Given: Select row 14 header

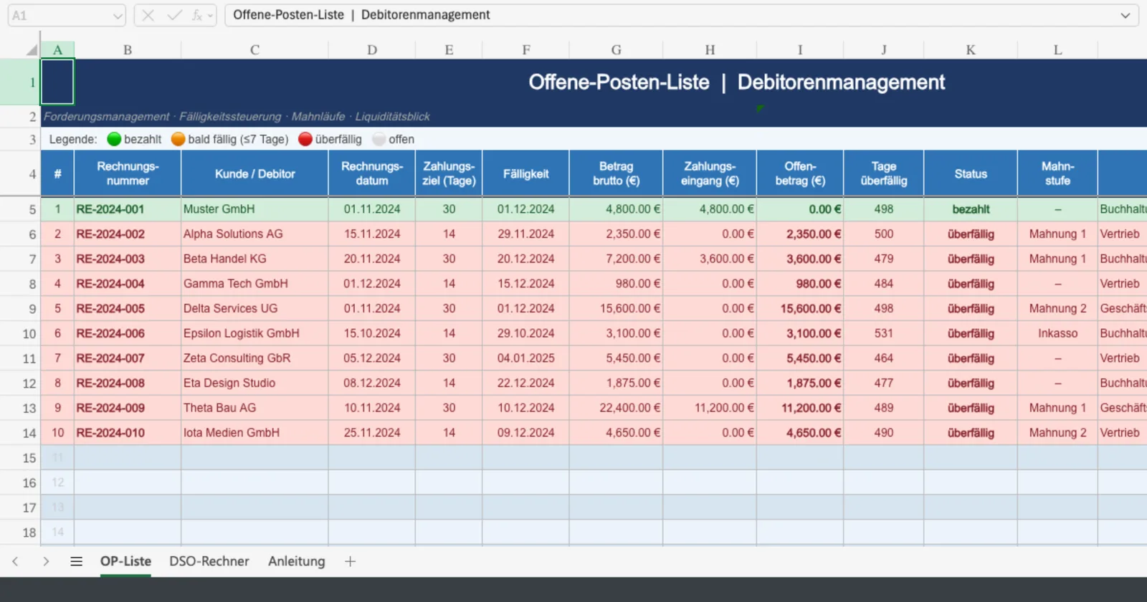Looking at the screenshot, I should (20, 433).
